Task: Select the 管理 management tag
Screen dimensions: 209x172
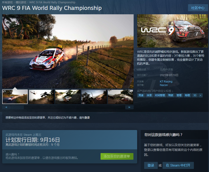Action: click(179, 95)
